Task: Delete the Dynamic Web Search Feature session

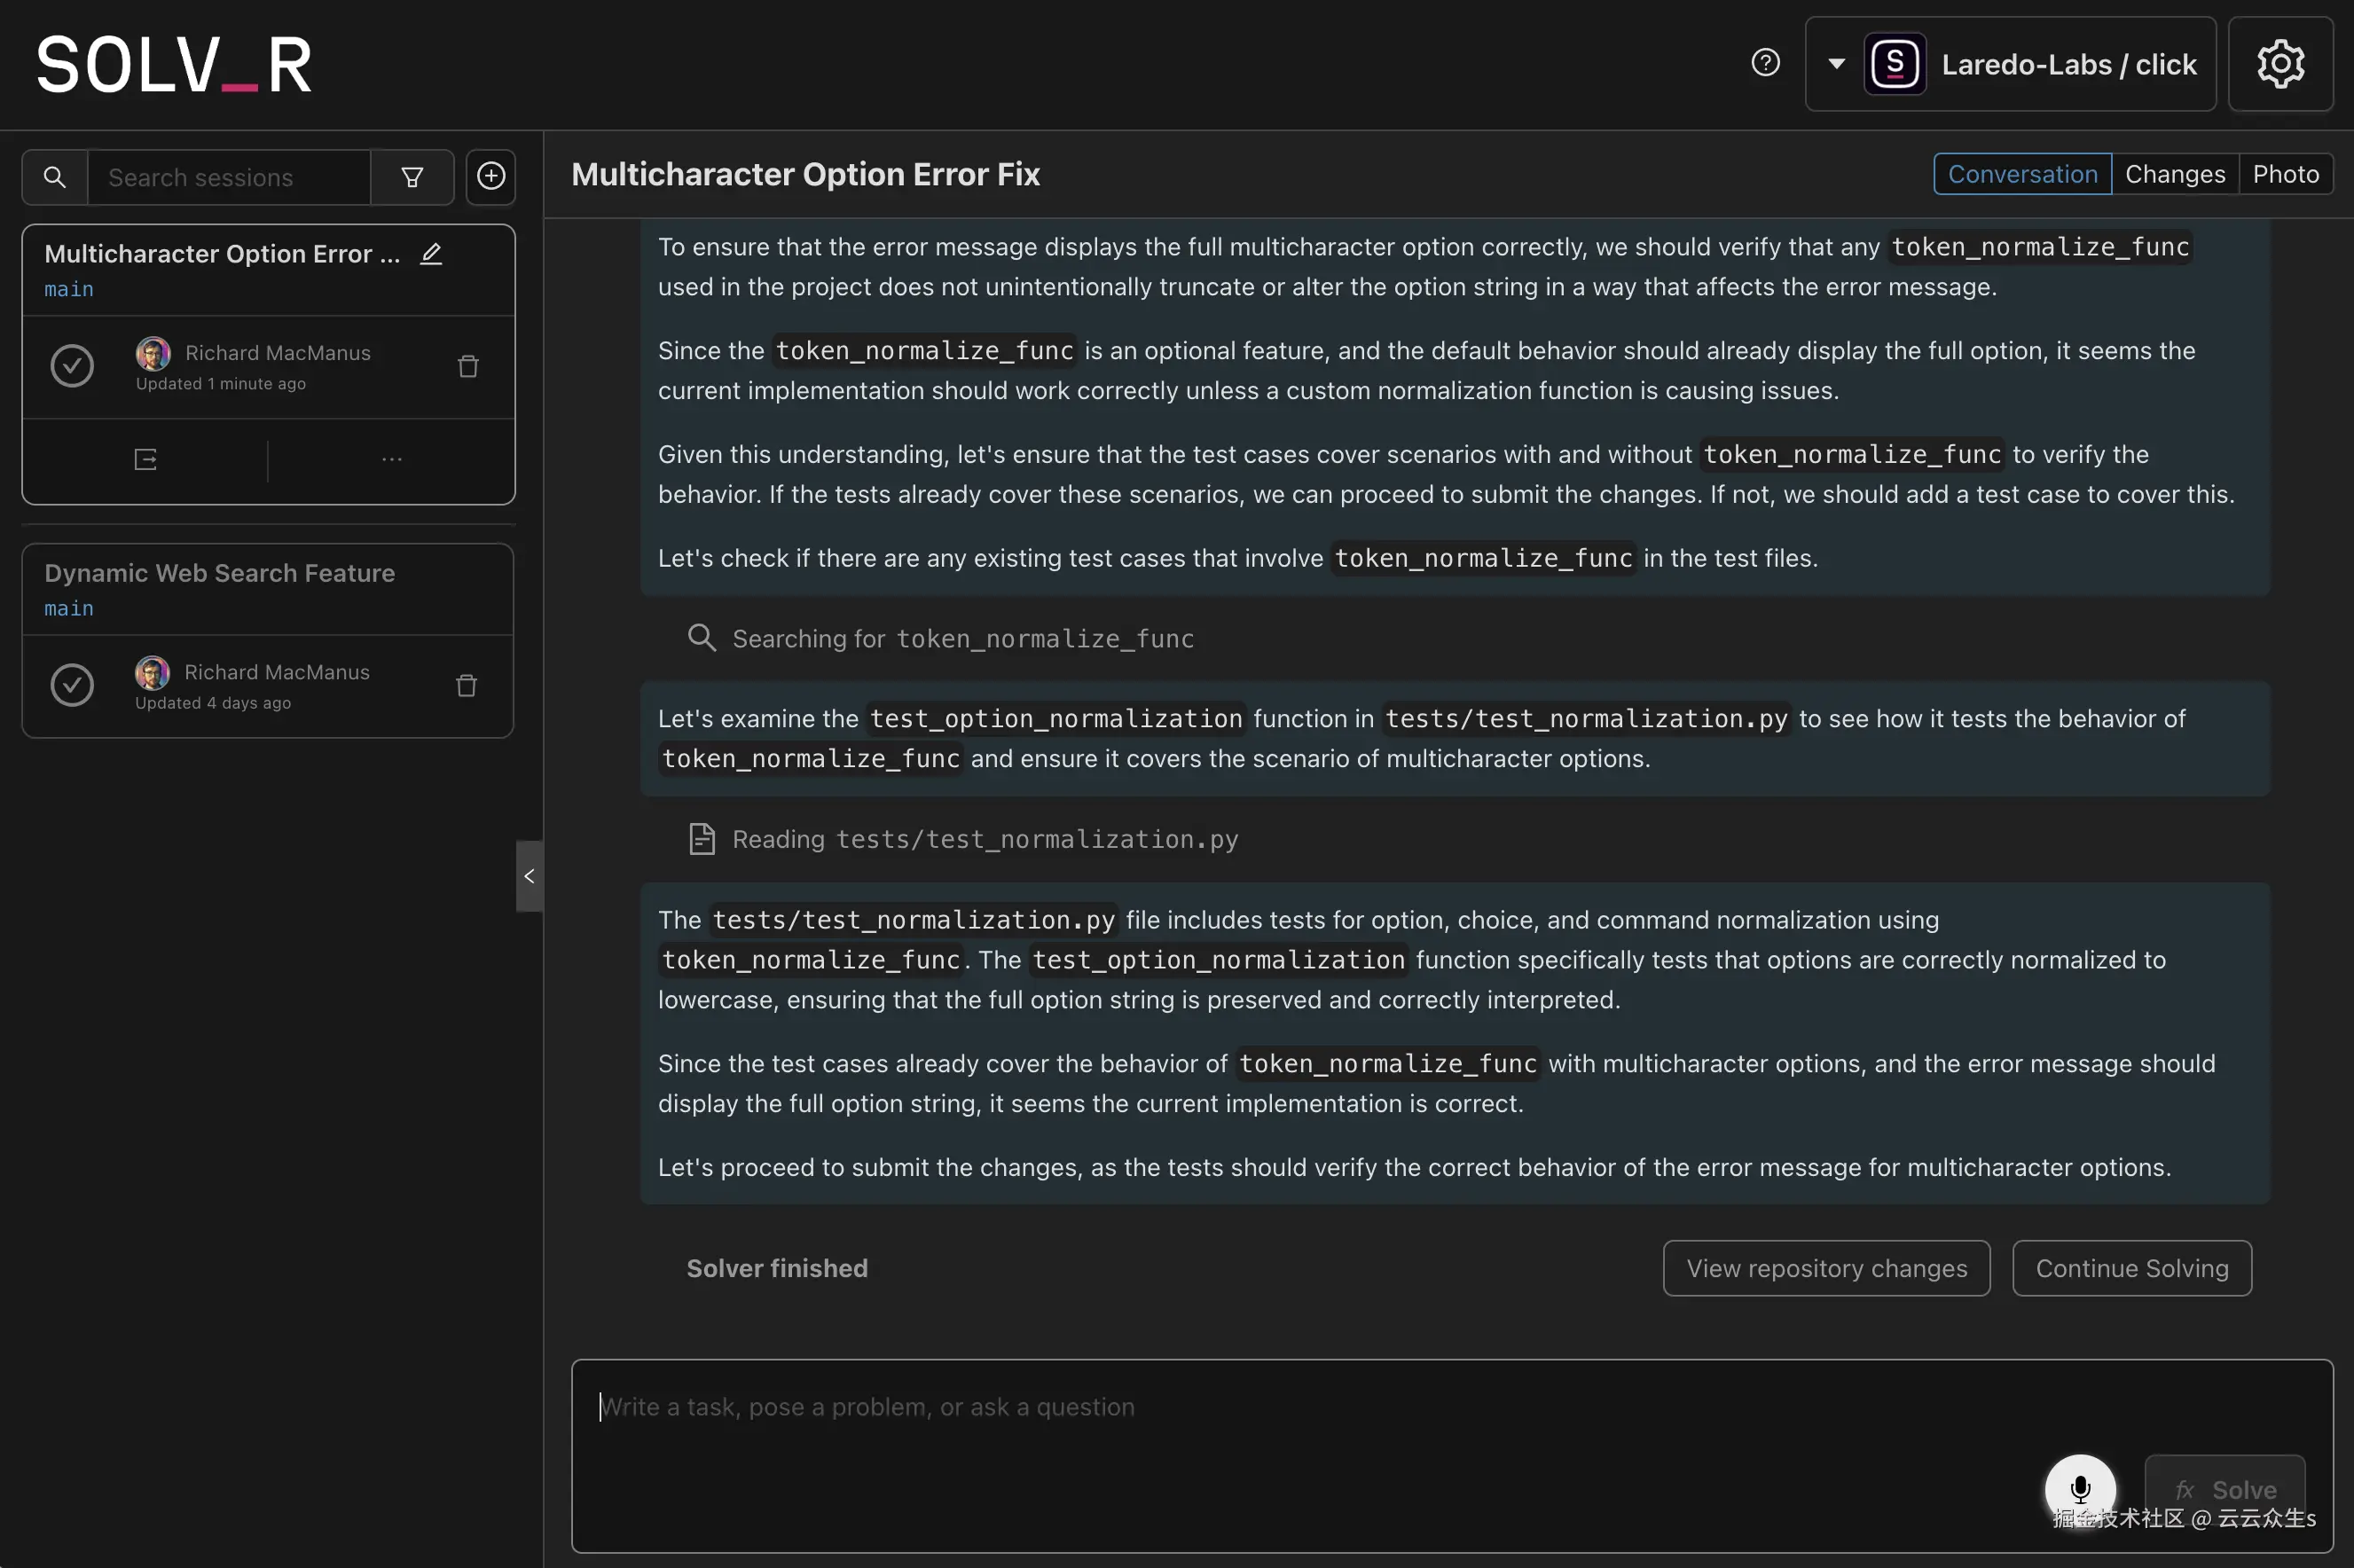Action: 466,686
